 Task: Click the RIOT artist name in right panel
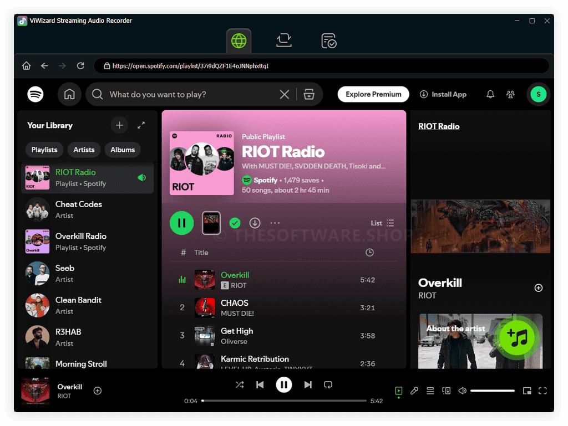427,295
